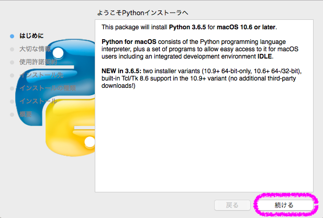Click the blue bullet beside はじめに
The image size is (323, 218).
pos(12,36)
